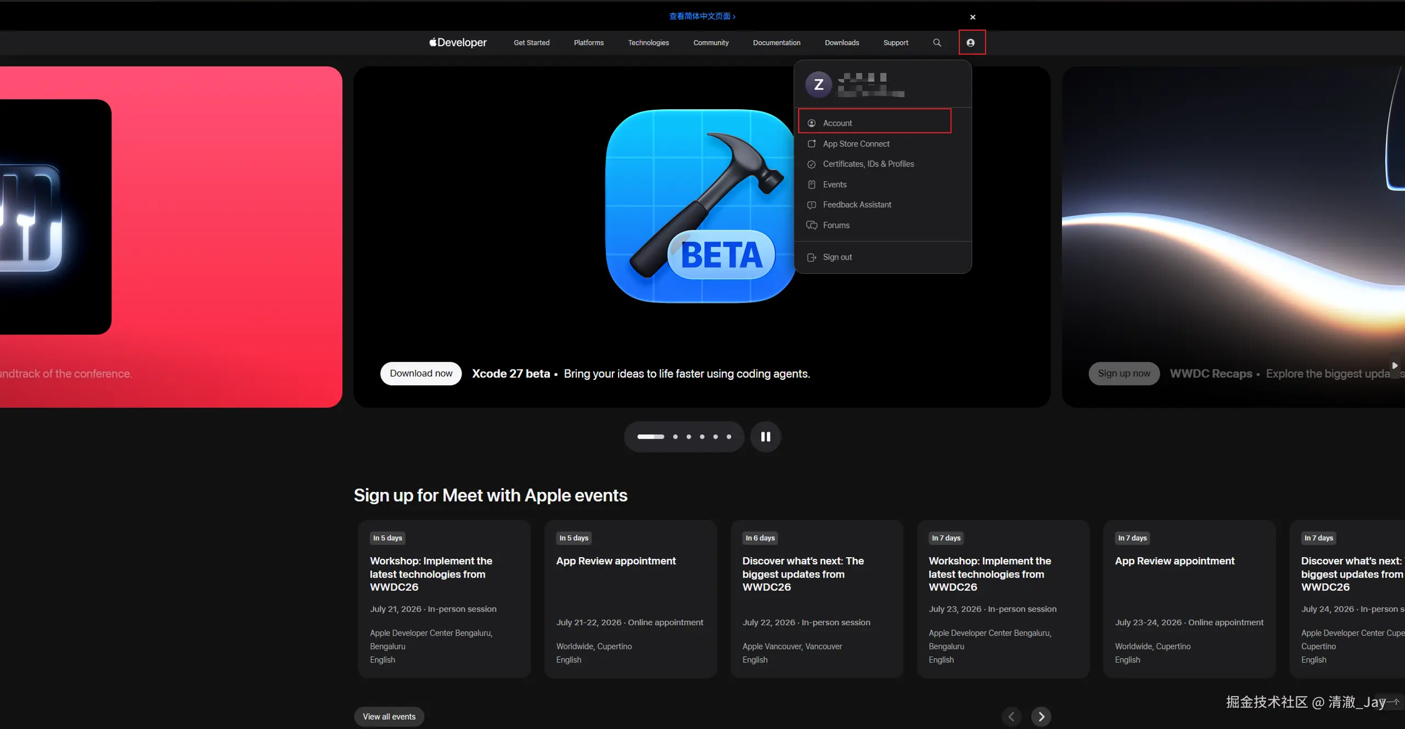1405x729 pixels.
Task: Jump to the sixth carousel slide dot
Action: pos(729,437)
